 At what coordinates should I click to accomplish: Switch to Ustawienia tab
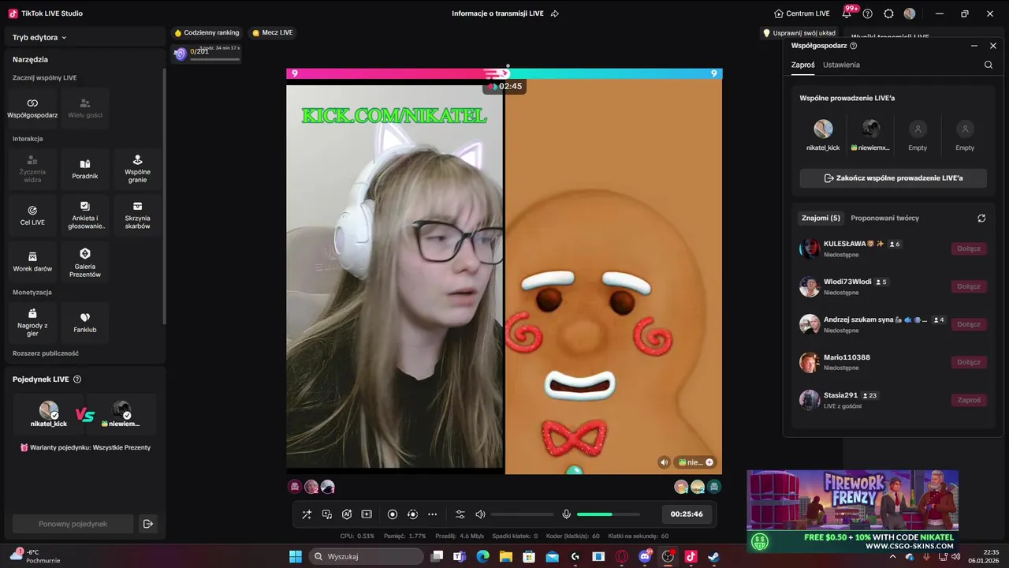[841, 65]
